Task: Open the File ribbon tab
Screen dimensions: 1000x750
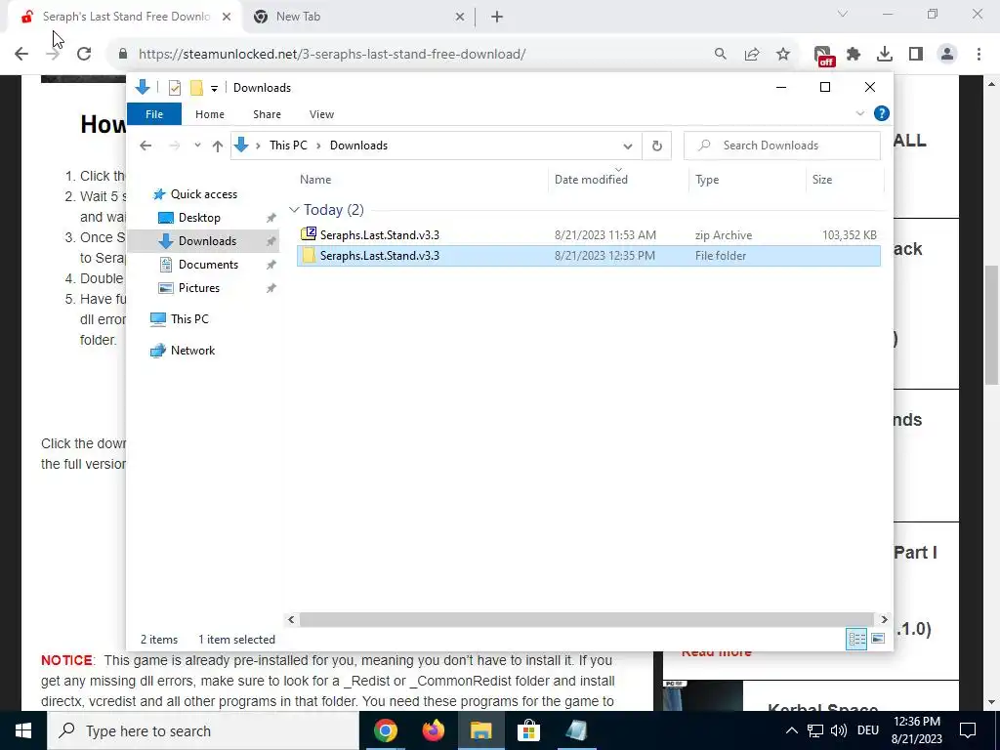Action: coord(154,114)
